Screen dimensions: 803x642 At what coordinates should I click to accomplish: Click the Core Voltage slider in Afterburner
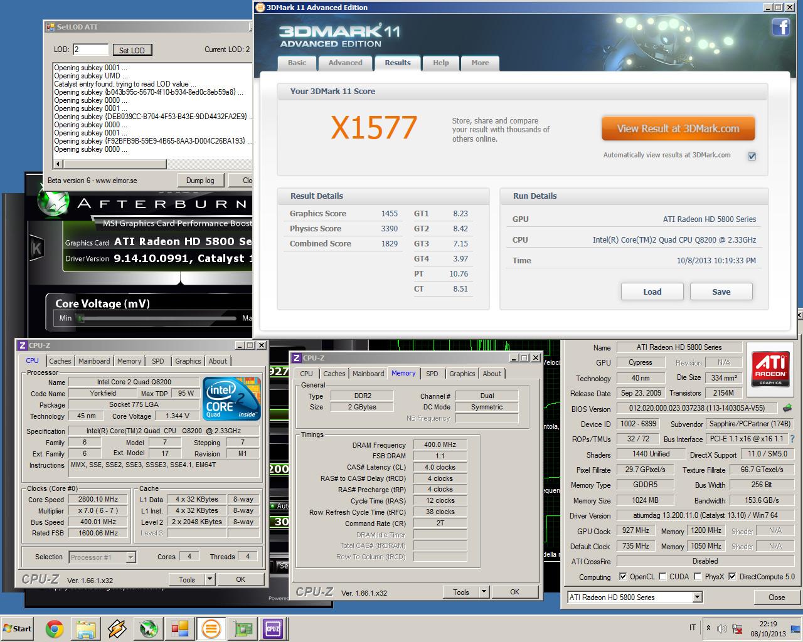(x=157, y=318)
